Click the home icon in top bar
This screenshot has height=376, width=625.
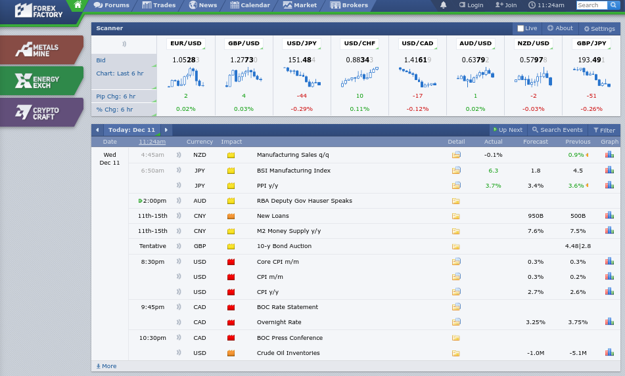[78, 5]
